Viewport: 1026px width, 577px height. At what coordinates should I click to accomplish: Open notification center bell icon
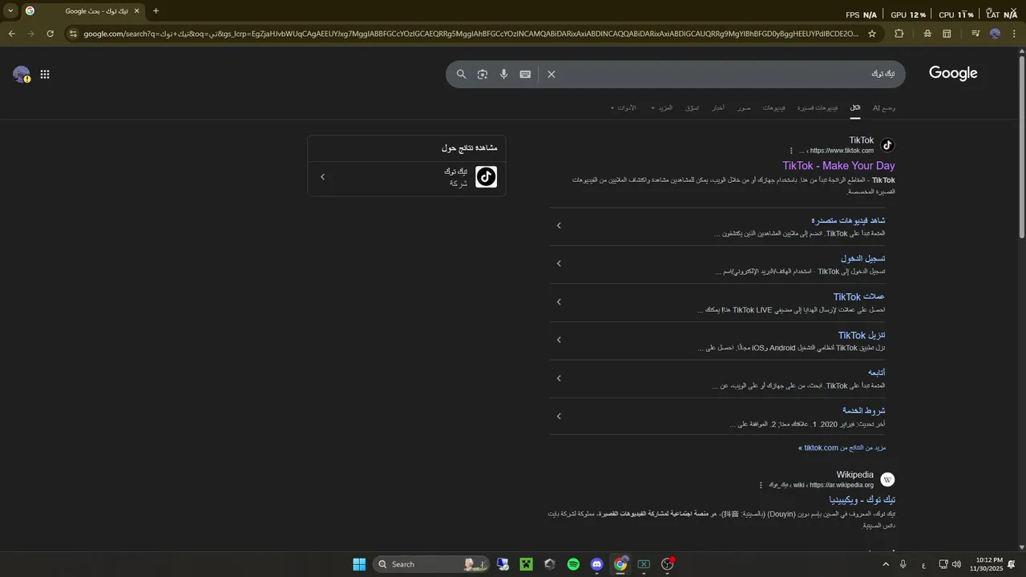click(1012, 564)
